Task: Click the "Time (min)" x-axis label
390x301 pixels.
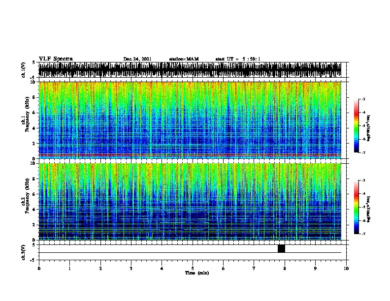Action: [x=197, y=273]
